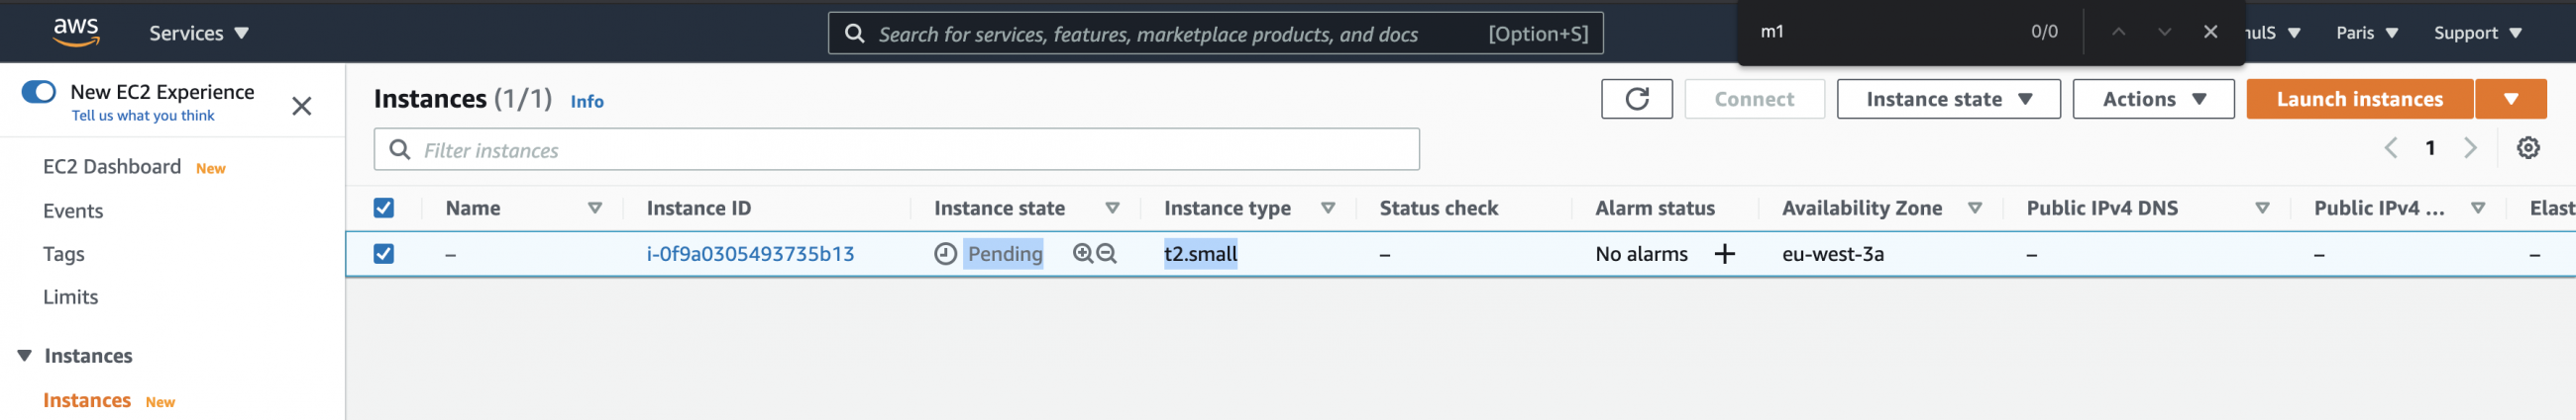Go to next find-in-page match
The height and width of the screenshot is (420, 2576).
pos(2164,32)
